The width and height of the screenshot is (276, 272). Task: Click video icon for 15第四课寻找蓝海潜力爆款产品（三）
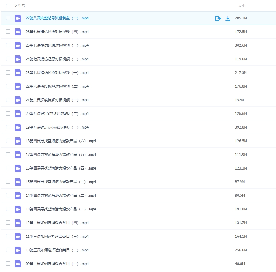18,182
